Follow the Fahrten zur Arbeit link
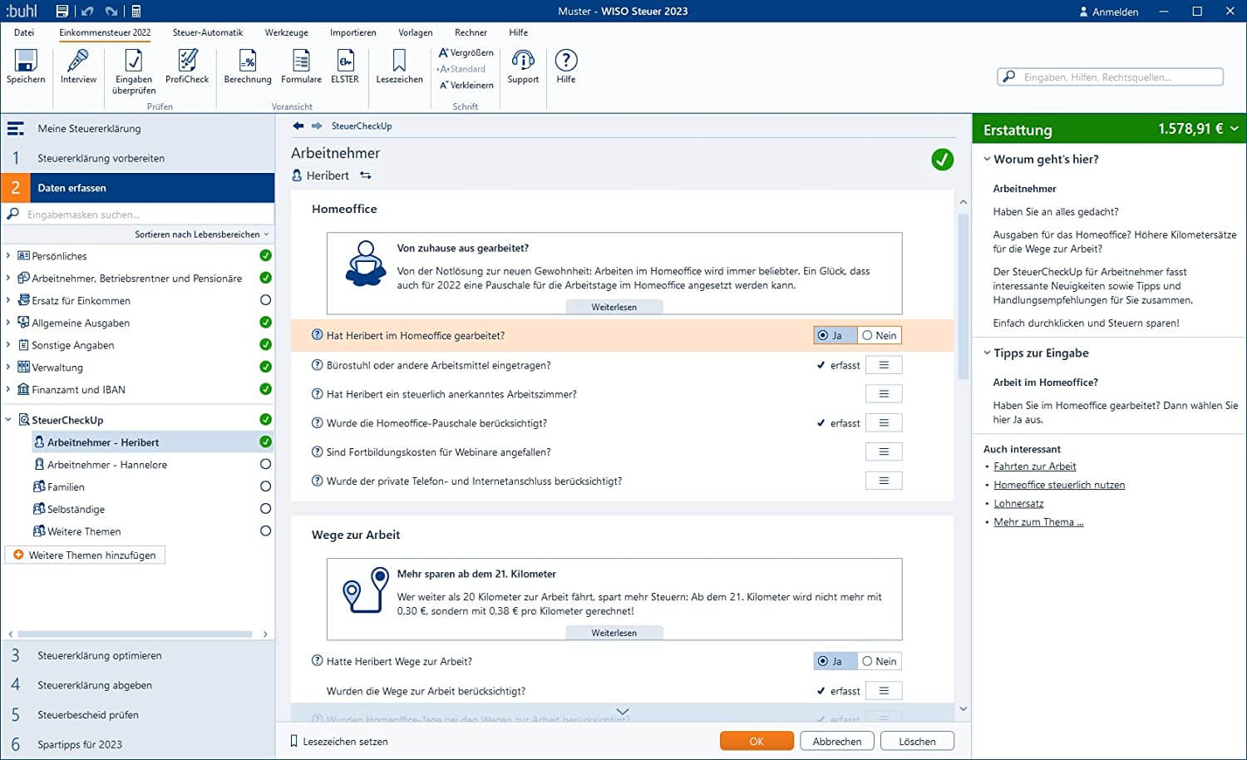The height and width of the screenshot is (760, 1247). coord(1034,466)
